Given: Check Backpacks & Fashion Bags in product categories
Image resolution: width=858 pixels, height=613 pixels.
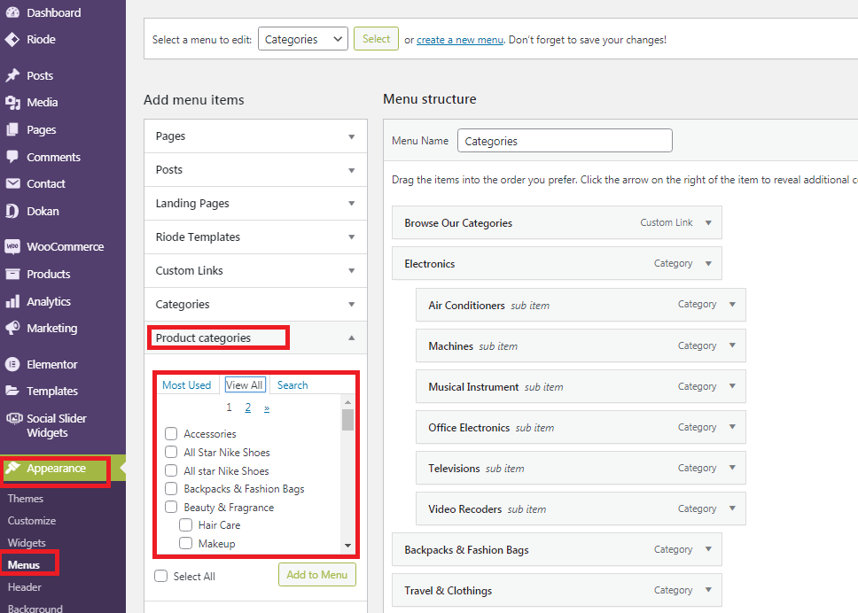Looking at the screenshot, I should tap(171, 489).
